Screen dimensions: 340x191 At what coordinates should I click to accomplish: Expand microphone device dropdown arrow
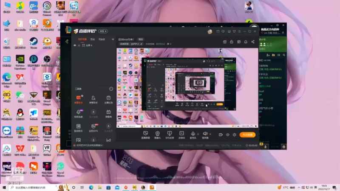coord(198,134)
